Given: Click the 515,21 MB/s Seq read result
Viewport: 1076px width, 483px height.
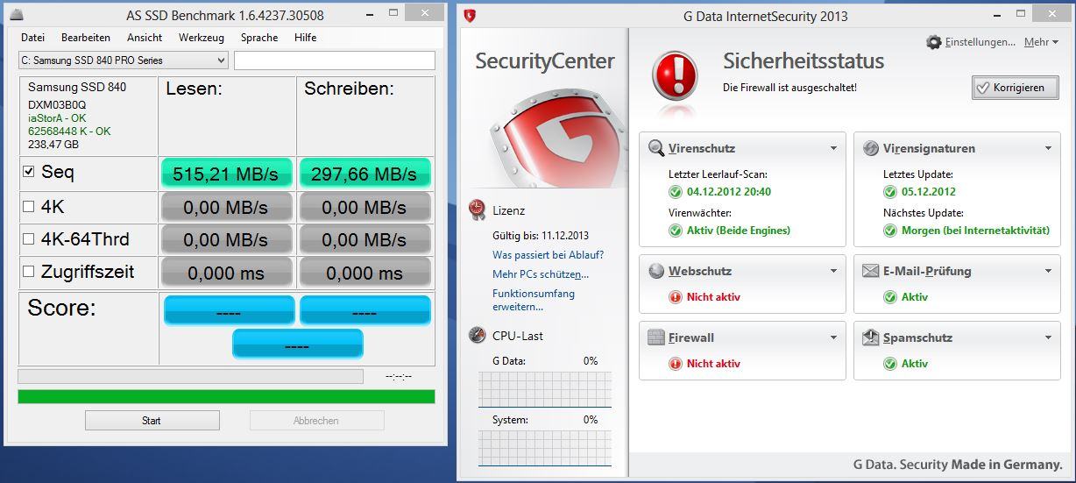Looking at the screenshot, I should click(x=226, y=174).
